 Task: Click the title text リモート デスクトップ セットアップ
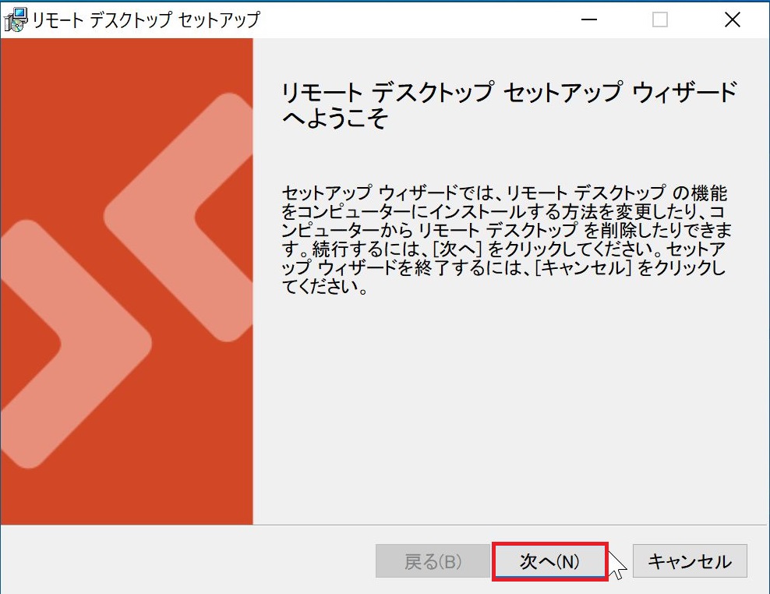[146, 20]
